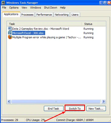Switch to the Networking tab
This screenshot has width=111, height=123.
pos(62,15)
